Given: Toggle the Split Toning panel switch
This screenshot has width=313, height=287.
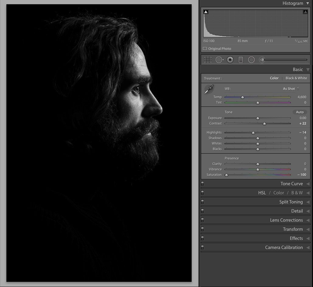Looking at the screenshot, I should [202, 202].
